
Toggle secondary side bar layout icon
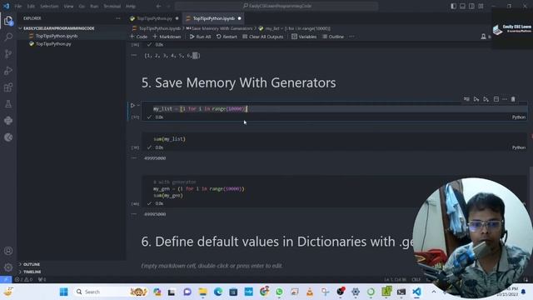[x=472, y=6]
